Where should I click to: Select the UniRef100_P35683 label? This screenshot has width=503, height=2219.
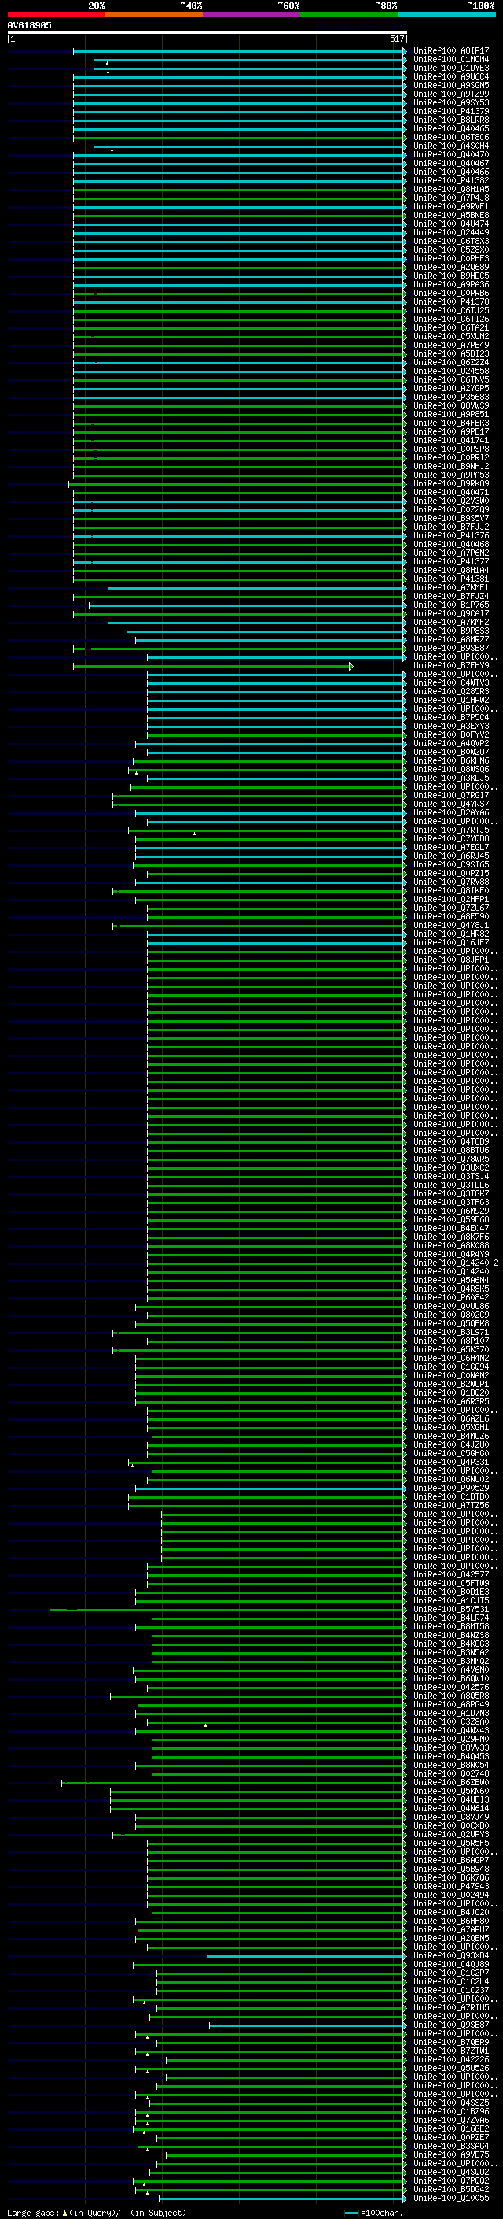tap(450, 397)
